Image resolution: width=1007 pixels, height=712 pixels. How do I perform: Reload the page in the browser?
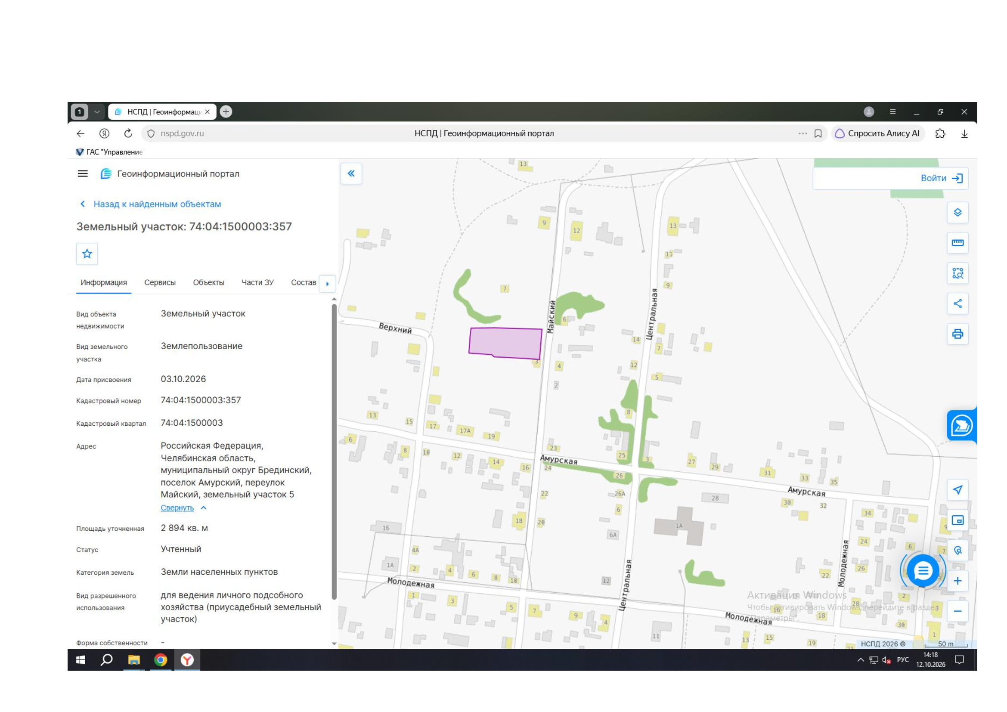click(128, 133)
